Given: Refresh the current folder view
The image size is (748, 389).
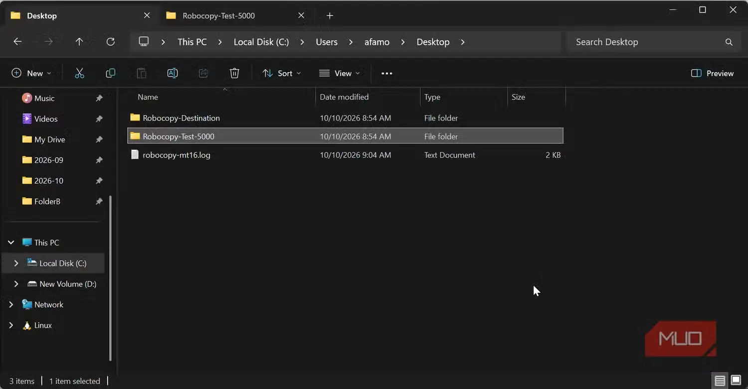Looking at the screenshot, I should tap(111, 42).
